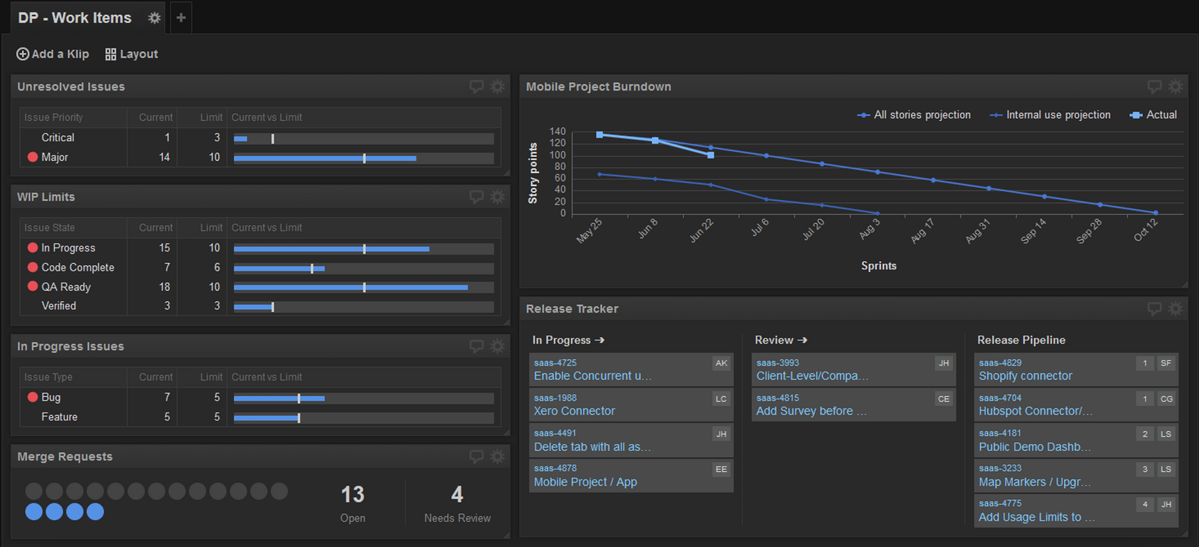The width and height of the screenshot is (1199, 547).
Task: Open the saas-4829 Shopify connector card
Action: (x=1075, y=370)
